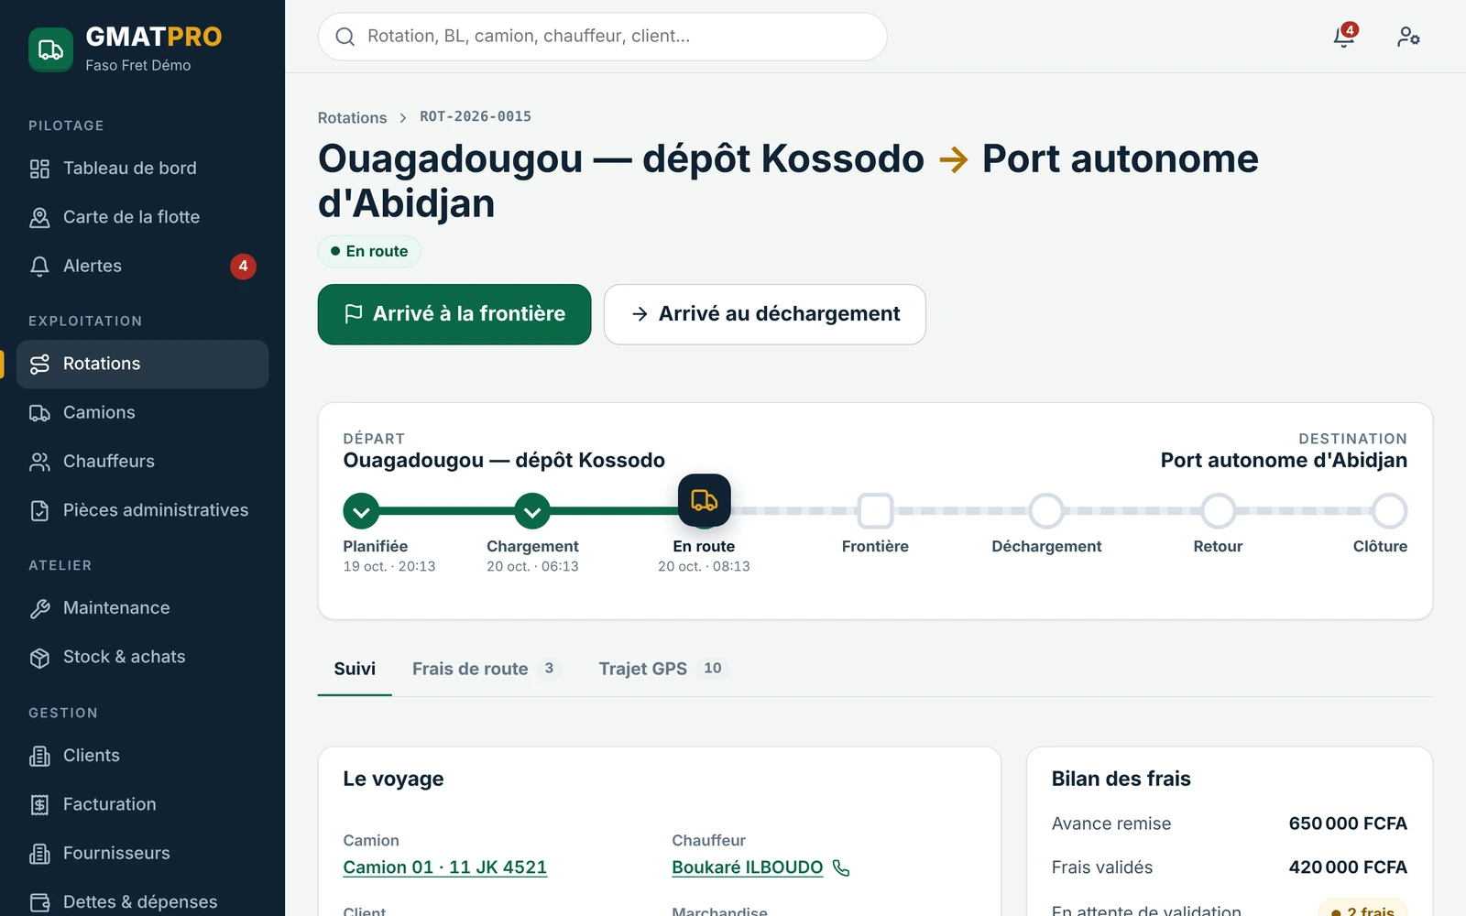
Task: Click Arrivé au déchargement button
Action: 765,314
